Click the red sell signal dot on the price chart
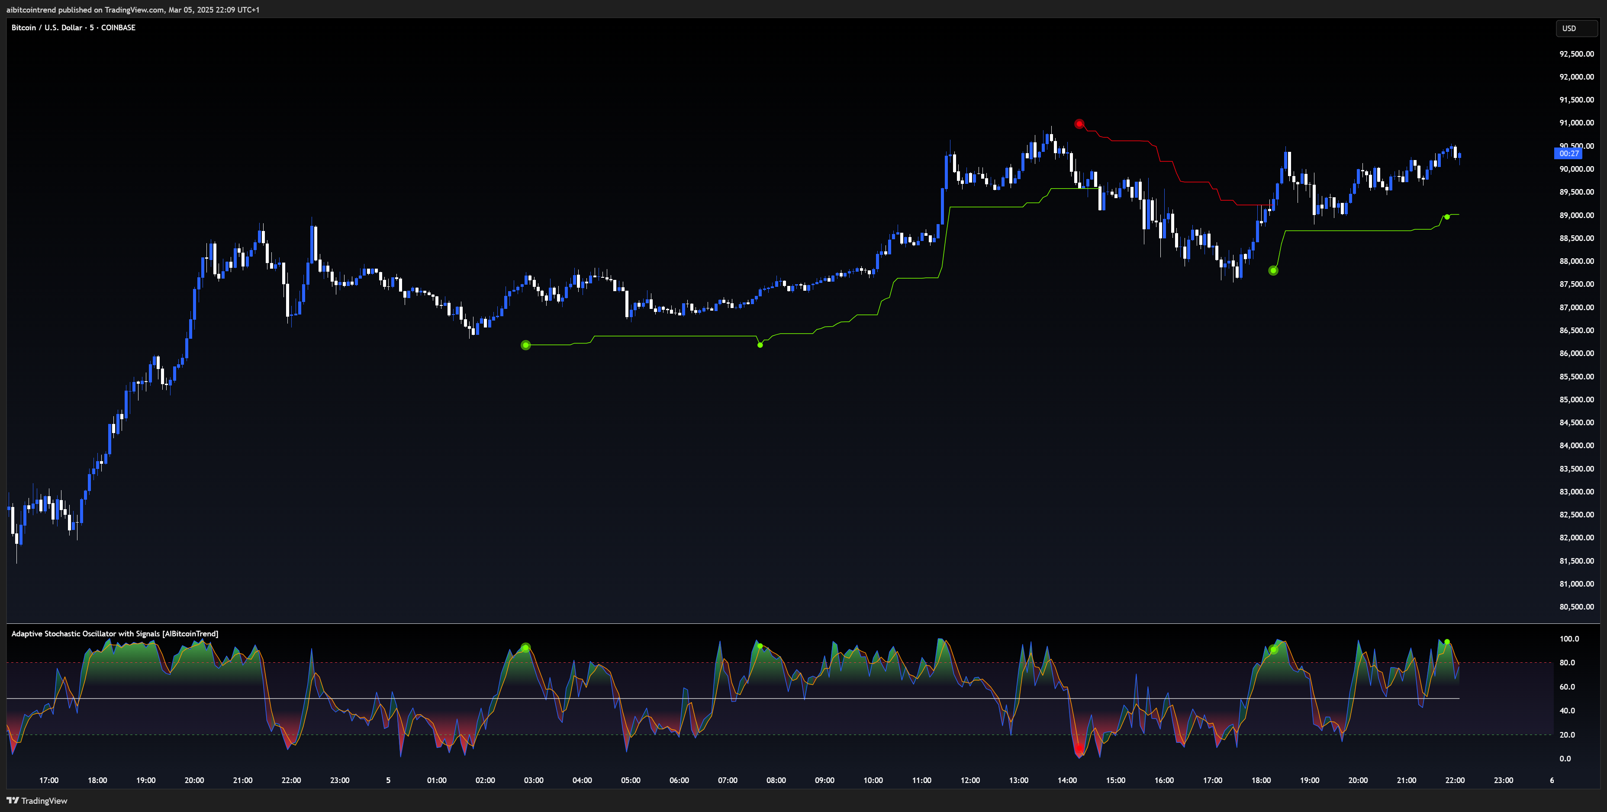This screenshot has width=1607, height=812. pyautogui.click(x=1079, y=124)
